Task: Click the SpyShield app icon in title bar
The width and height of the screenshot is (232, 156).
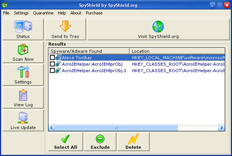Action: click(5, 5)
